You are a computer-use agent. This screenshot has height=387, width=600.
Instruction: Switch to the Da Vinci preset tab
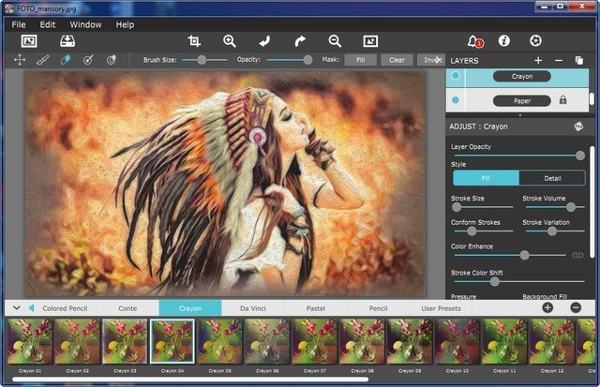click(x=252, y=307)
